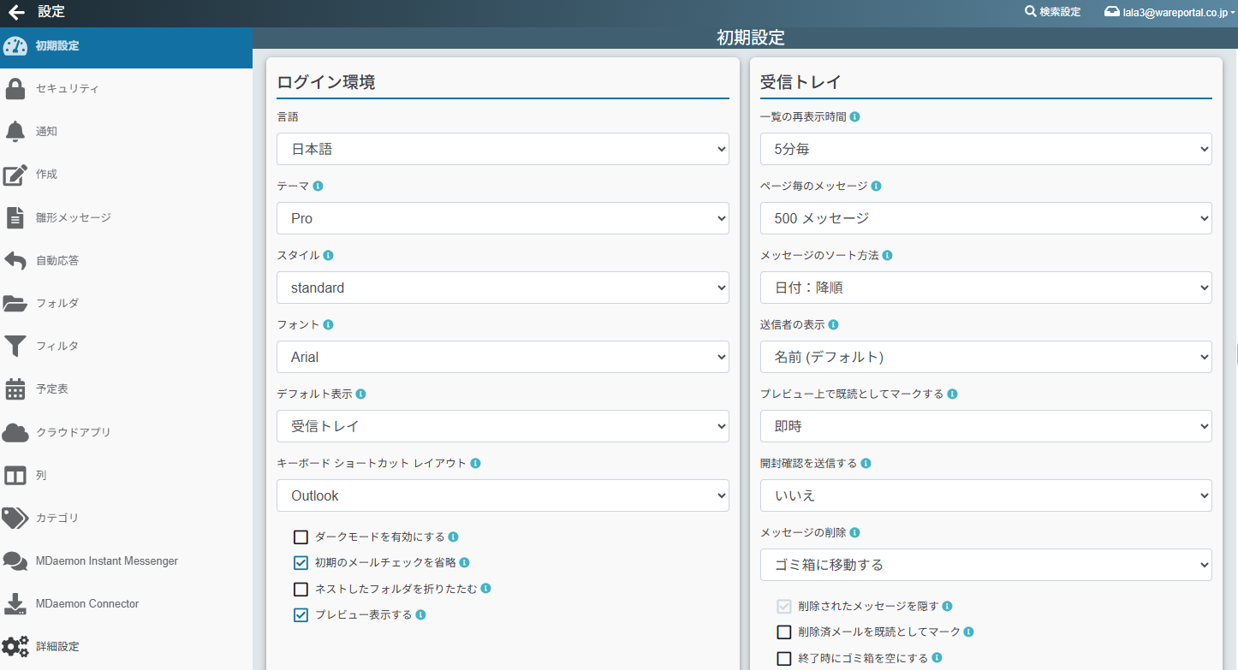Click the funnel icon for フィルタ
Image resolution: width=1238 pixels, height=670 pixels.
15,346
